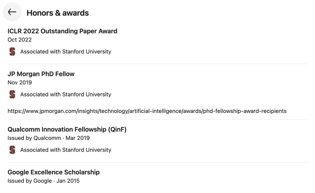Click the Honors & awards page heading
This screenshot has width=315, height=193.
point(58,13)
